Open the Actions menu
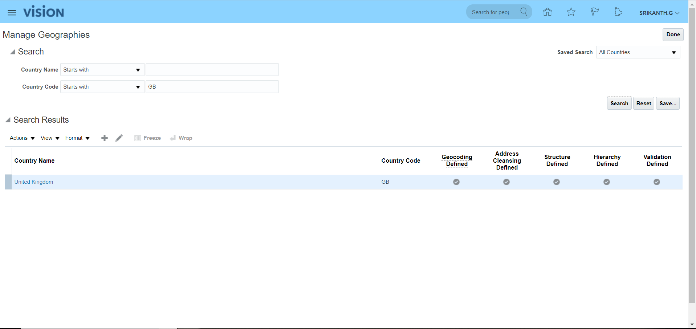 pyautogui.click(x=22, y=138)
